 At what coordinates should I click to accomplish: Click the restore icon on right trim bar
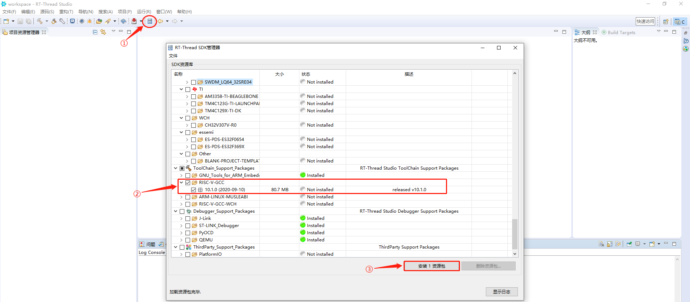coord(686,33)
